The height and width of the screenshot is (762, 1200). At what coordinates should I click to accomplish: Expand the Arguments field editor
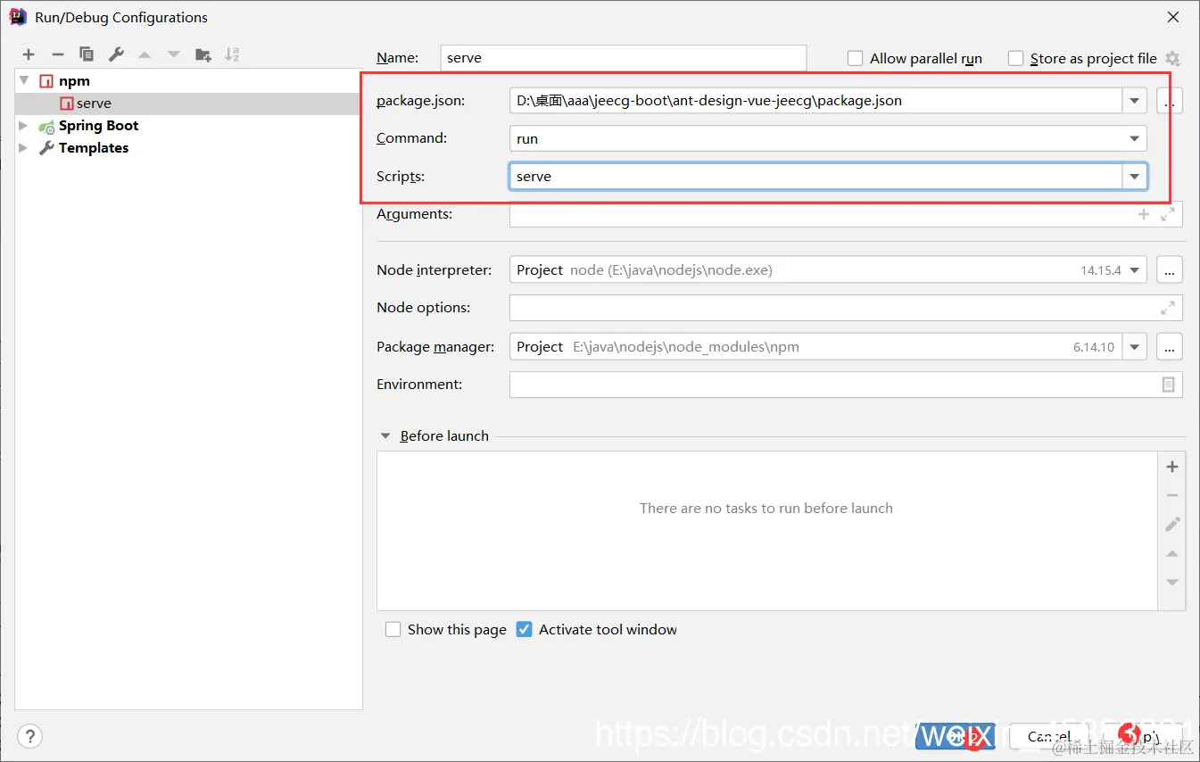(1167, 214)
